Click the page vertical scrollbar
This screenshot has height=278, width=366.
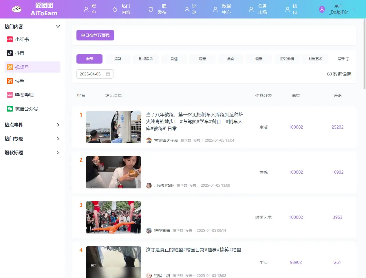364,54
